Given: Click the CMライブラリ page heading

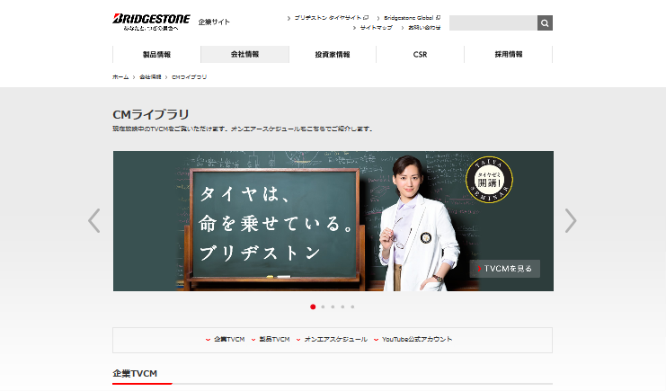Looking at the screenshot, I should point(151,114).
